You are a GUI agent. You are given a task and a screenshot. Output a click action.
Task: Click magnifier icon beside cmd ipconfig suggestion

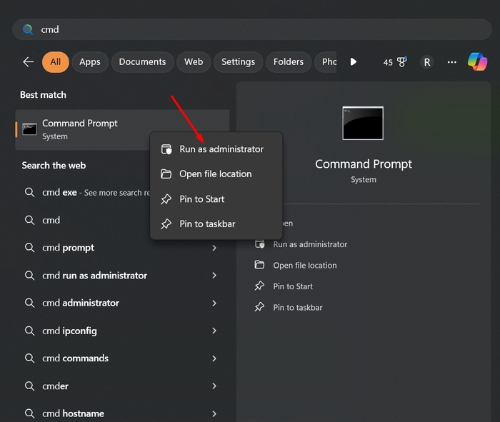[x=30, y=331]
